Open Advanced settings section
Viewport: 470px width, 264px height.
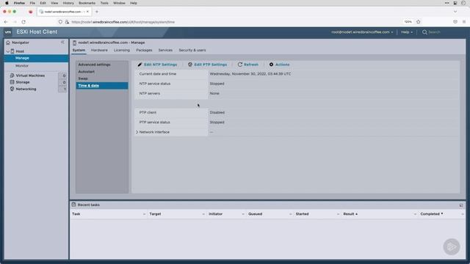95,65
